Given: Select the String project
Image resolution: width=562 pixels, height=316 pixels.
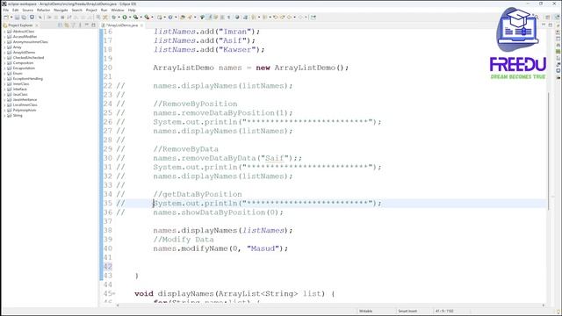Looking at the screenshot, I should [18, 115].
